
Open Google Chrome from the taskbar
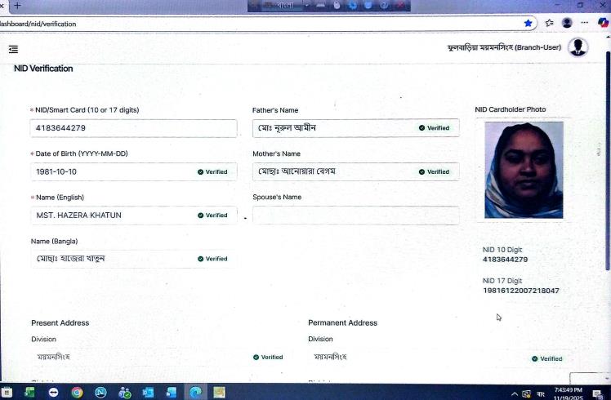click(77, 393)
